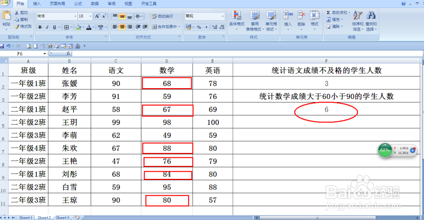The width and height of the screenshot is (424, 220).
Task: Open cell Format (格式) menu
Action: 315,19
